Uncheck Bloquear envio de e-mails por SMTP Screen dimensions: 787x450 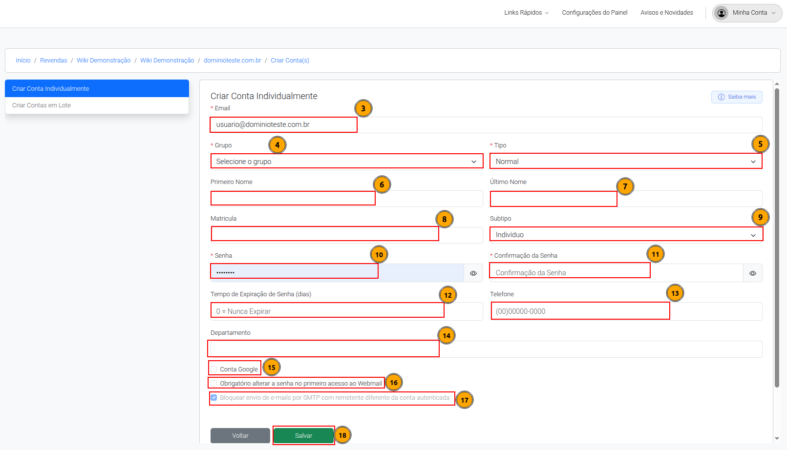click(x=214, y=398)
